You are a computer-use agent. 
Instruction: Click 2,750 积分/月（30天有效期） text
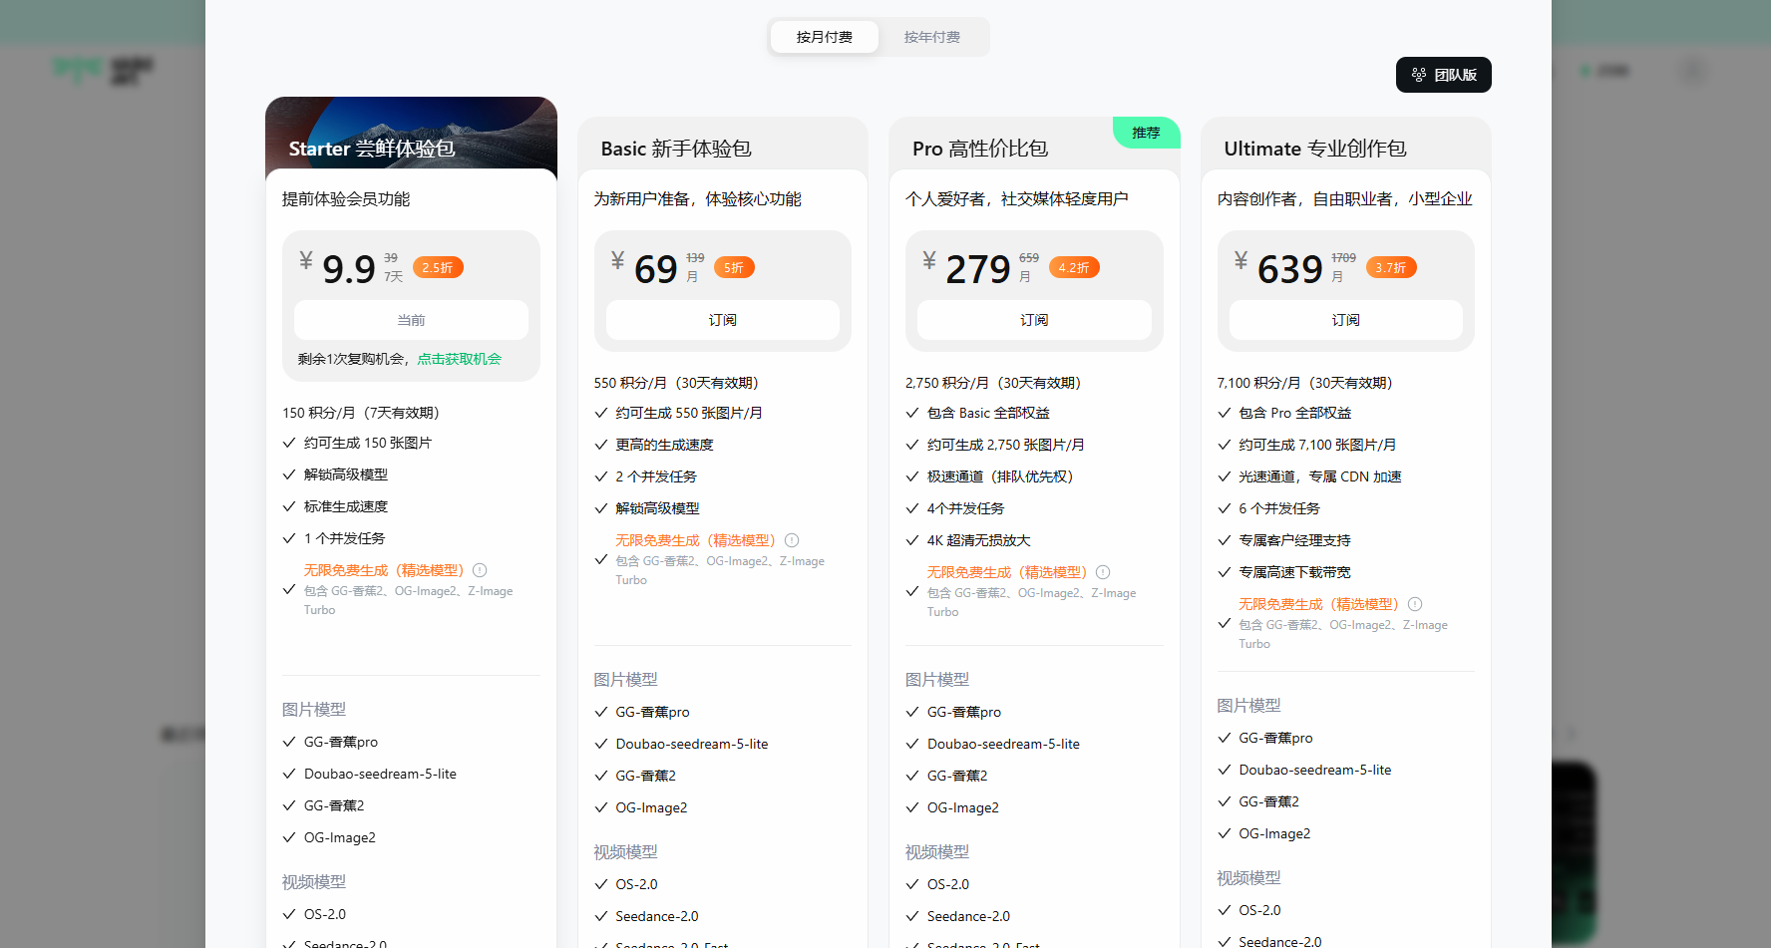(x=994, y=383)
